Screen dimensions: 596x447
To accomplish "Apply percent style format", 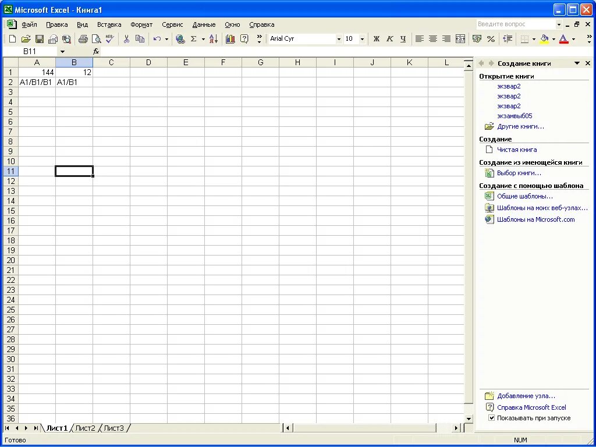I will tap(491, 39).
